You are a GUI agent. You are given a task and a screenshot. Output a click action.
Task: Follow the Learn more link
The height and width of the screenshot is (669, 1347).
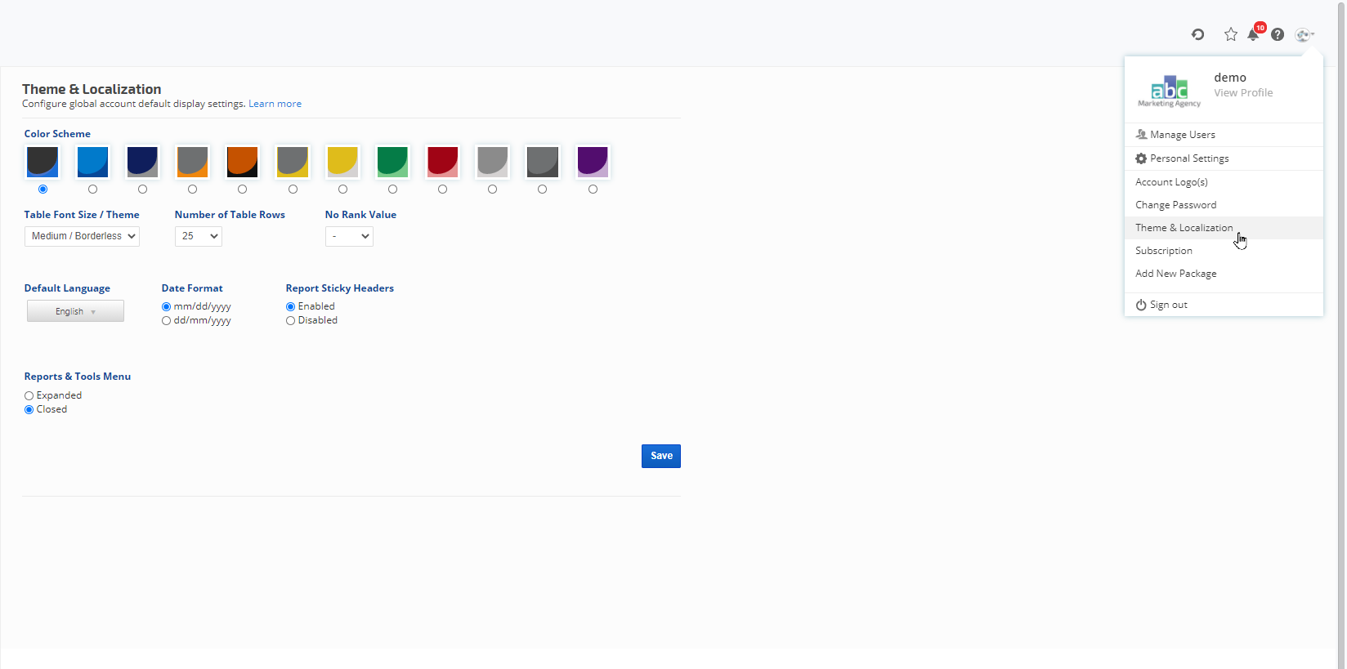(275, 104)
